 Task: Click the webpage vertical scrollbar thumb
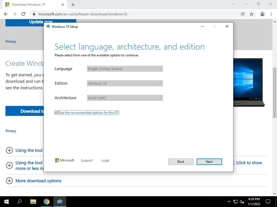[x=275, y=93]
